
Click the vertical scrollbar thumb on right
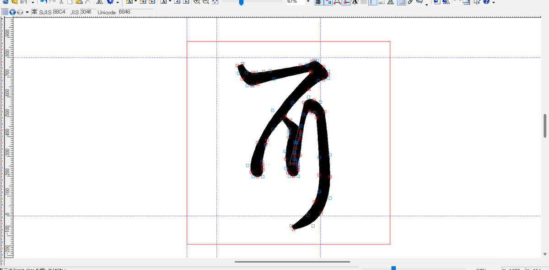pos(545,126)
